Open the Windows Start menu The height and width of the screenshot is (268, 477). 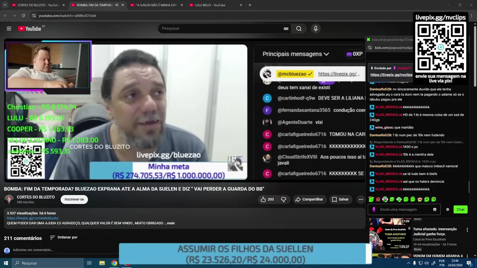[x=6, y=263]
